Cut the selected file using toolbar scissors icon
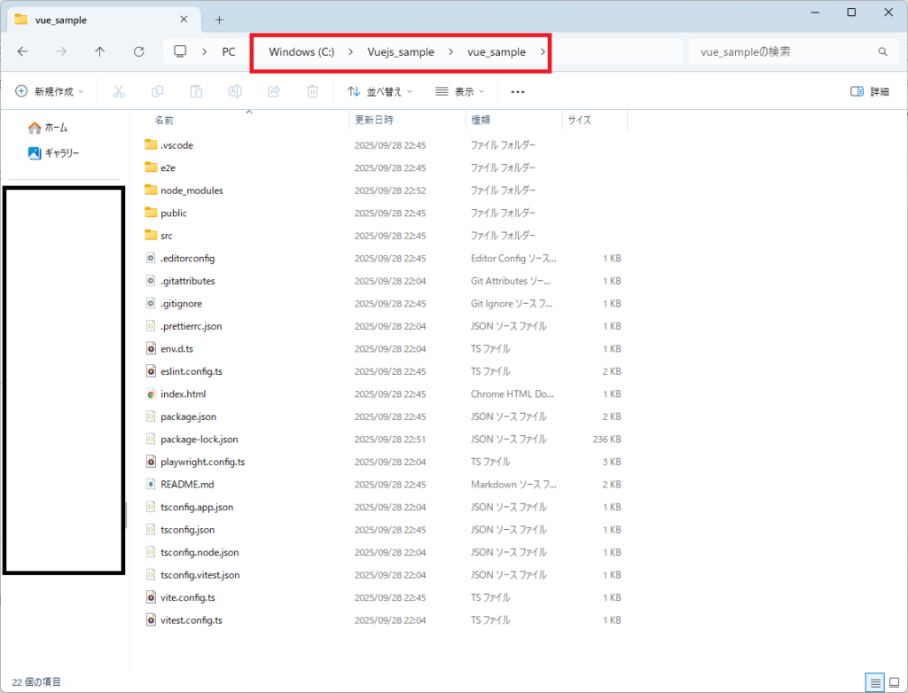 [118, 91]
